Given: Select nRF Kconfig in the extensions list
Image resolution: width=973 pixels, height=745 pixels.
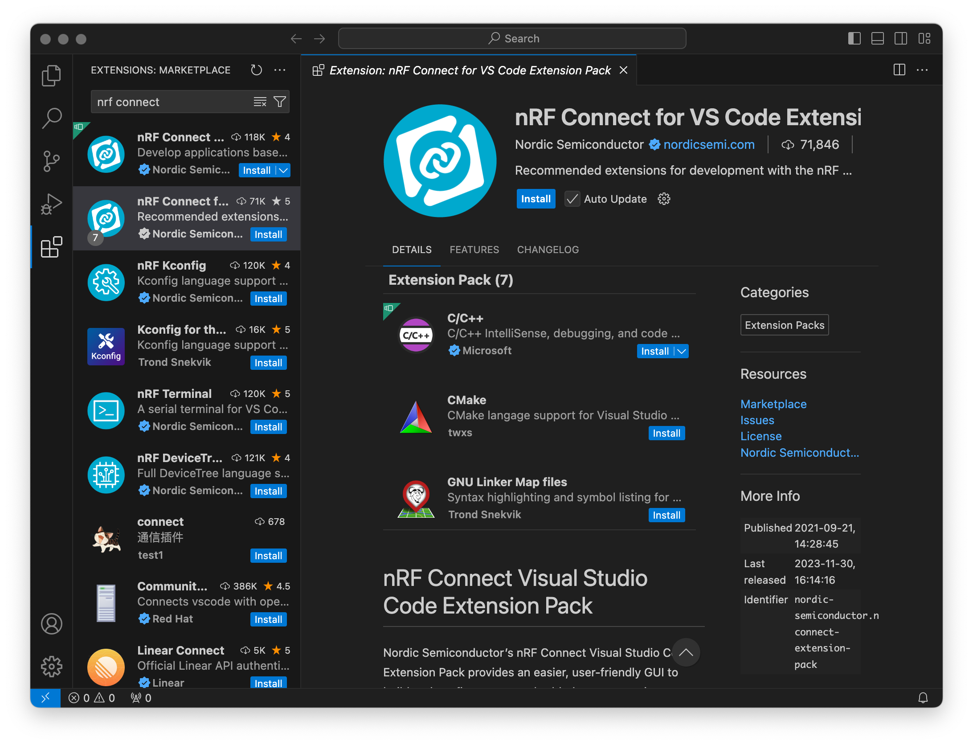Looking at the screenshot, I should [186, 282].
